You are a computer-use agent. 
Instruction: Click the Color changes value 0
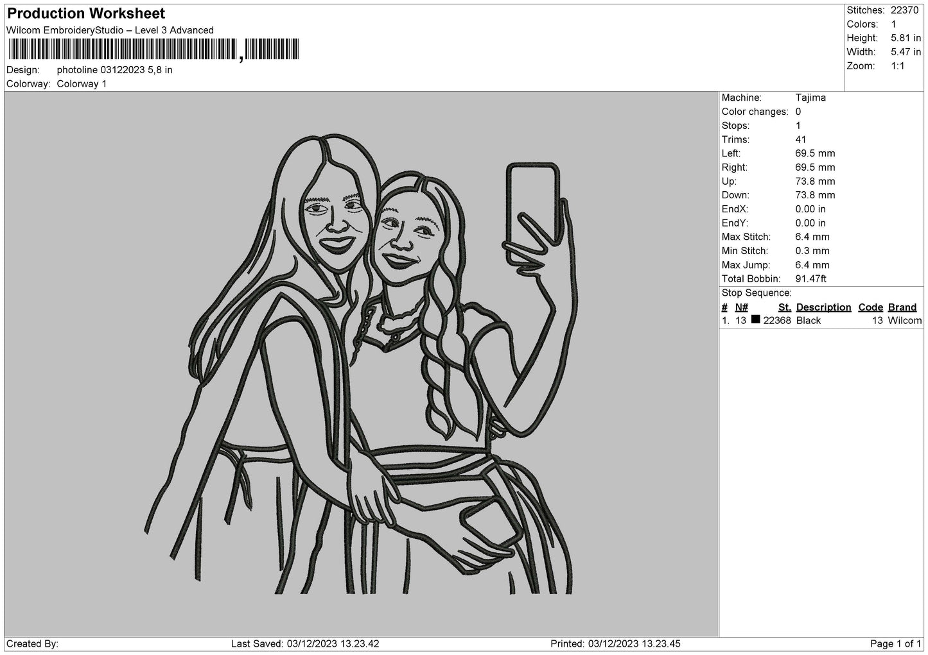798,112
